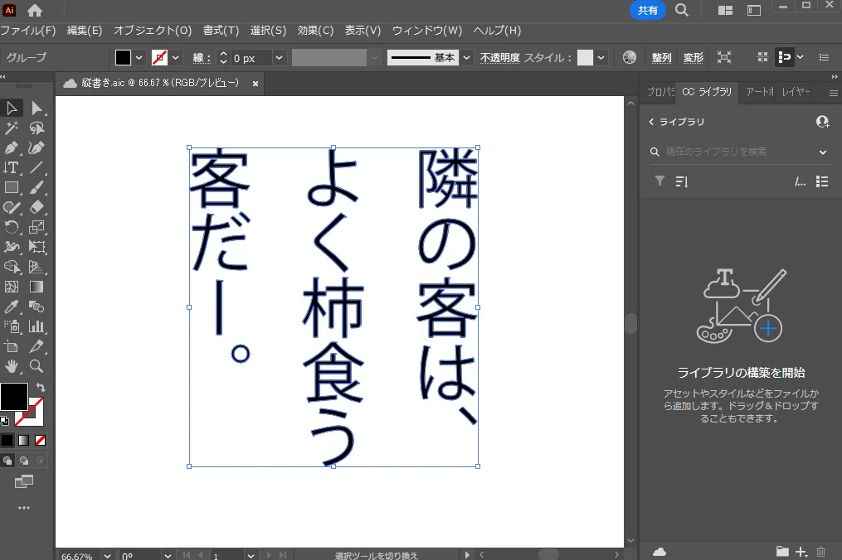The height and width of the screenshot is (560, 842).
Task: Switch to CC ライブラリ tab
Action: point(707,92)
